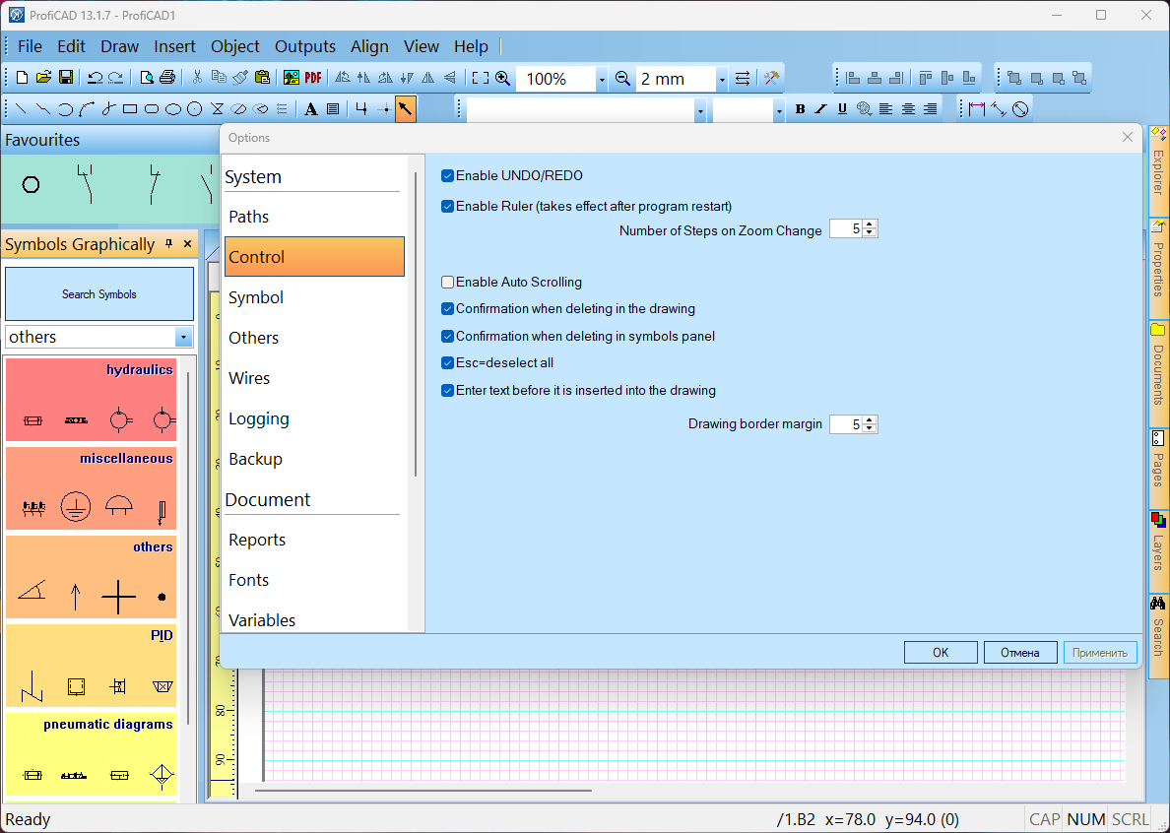Open settings with the hammer and wrench icon

(x=771, y=78)
